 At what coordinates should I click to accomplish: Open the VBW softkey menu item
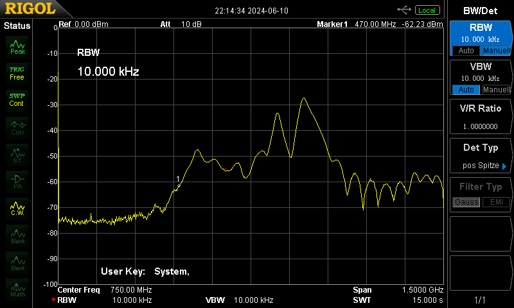[x=481, y=78]
